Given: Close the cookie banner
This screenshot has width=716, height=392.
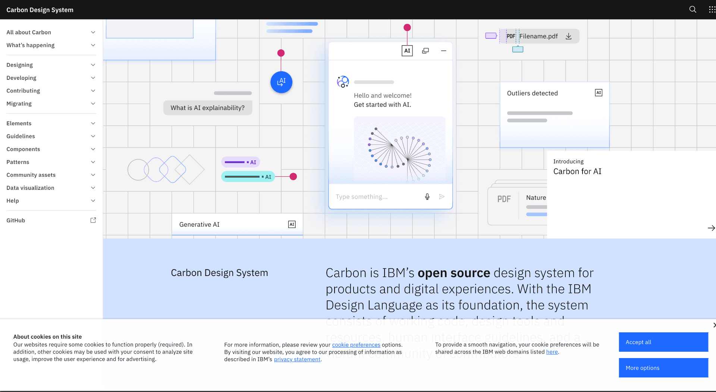Looking at the screenshot, I should pos(714,325).
